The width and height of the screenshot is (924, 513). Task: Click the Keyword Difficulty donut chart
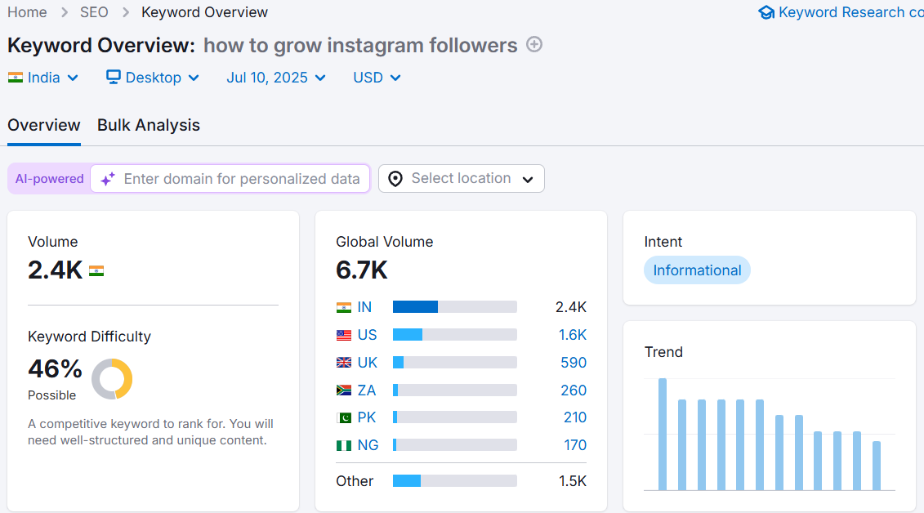pyautogui.click(x=112, y=379)
